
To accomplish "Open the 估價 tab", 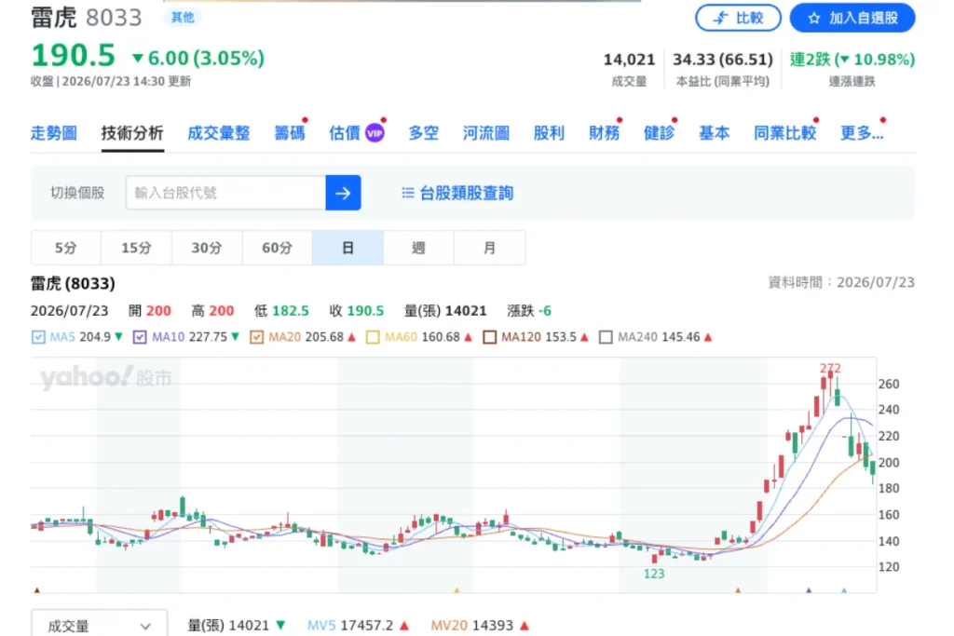I will pos(345,132).
